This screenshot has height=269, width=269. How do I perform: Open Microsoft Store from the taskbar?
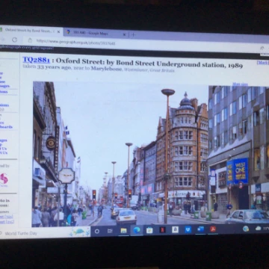tap(149, 230)
